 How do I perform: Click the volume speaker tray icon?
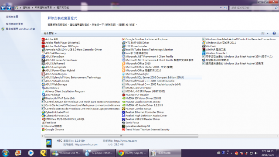coord(256,153)
